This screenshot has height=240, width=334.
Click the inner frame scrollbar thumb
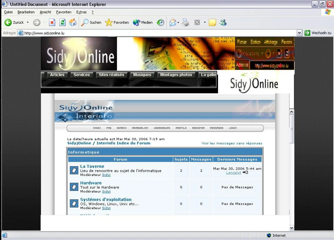[x=292, y=129]
